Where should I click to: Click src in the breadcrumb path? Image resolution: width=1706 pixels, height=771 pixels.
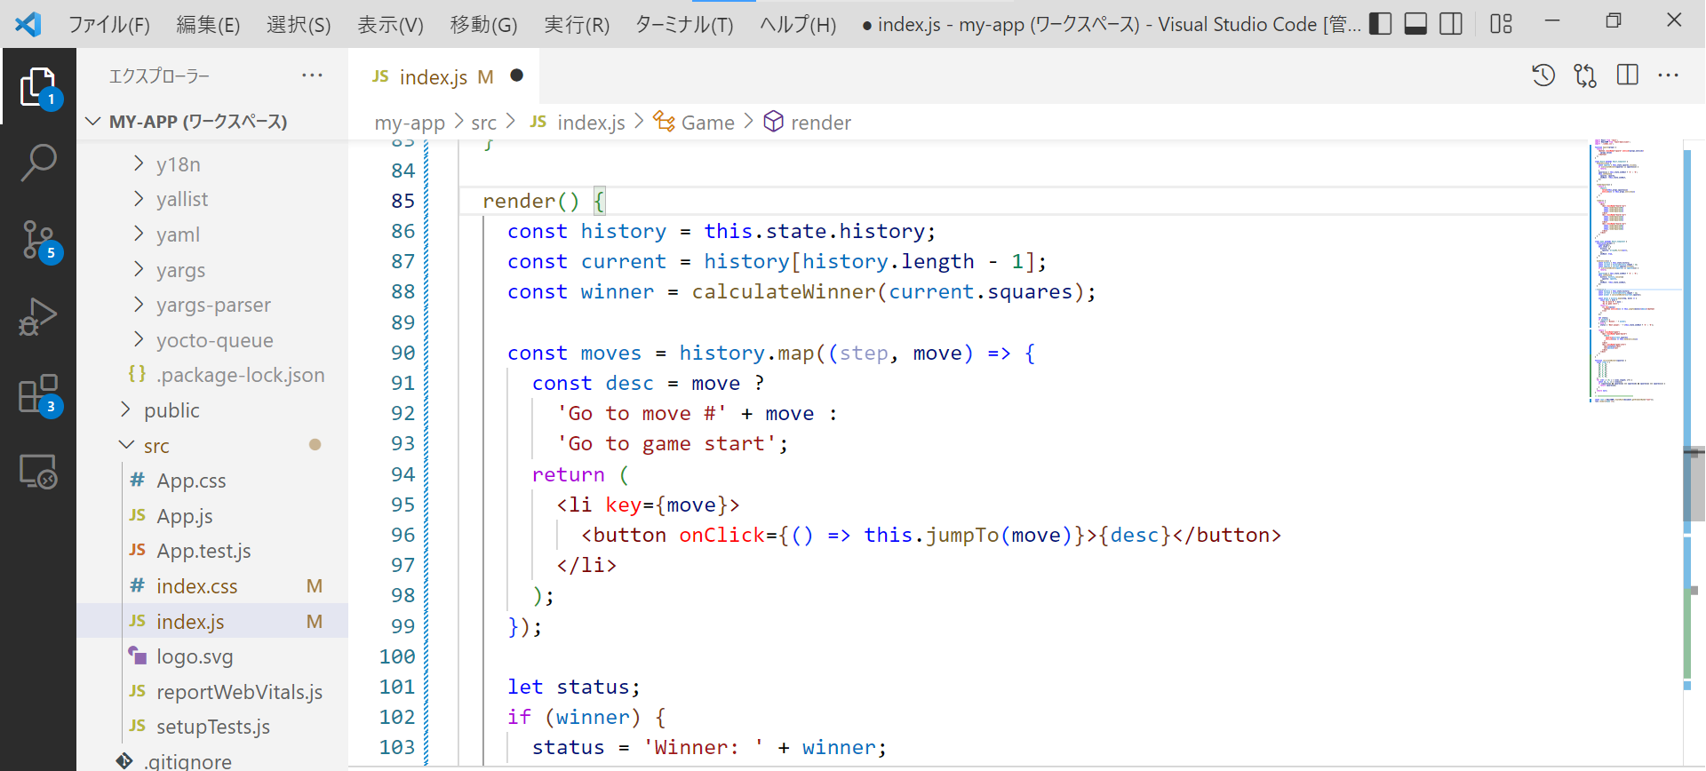pyautogui.click(x=483, y=123)
